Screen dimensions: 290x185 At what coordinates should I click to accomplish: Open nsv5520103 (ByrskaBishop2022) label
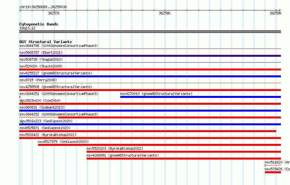115,148
